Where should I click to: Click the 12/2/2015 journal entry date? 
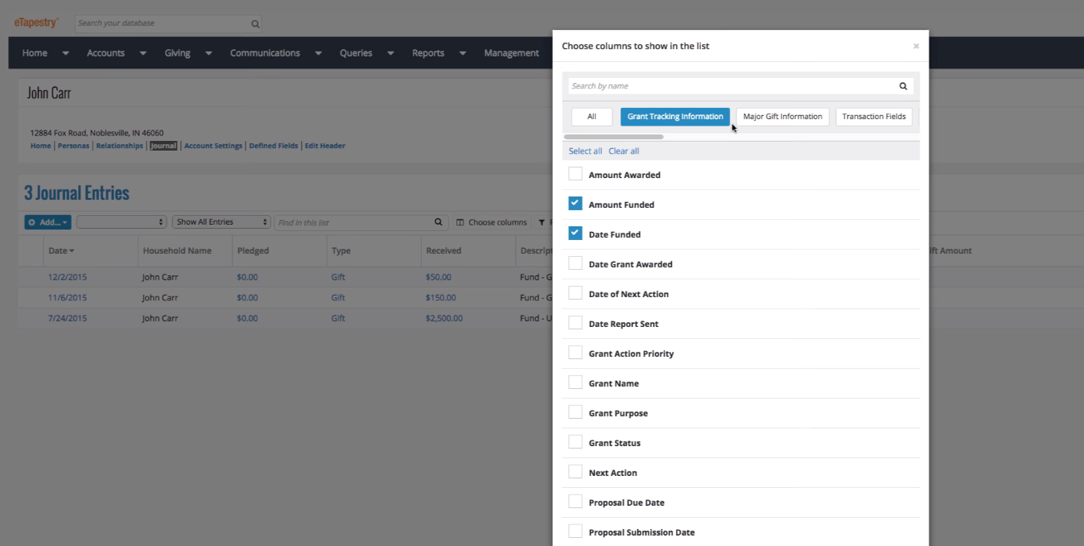tap(68, 277)
